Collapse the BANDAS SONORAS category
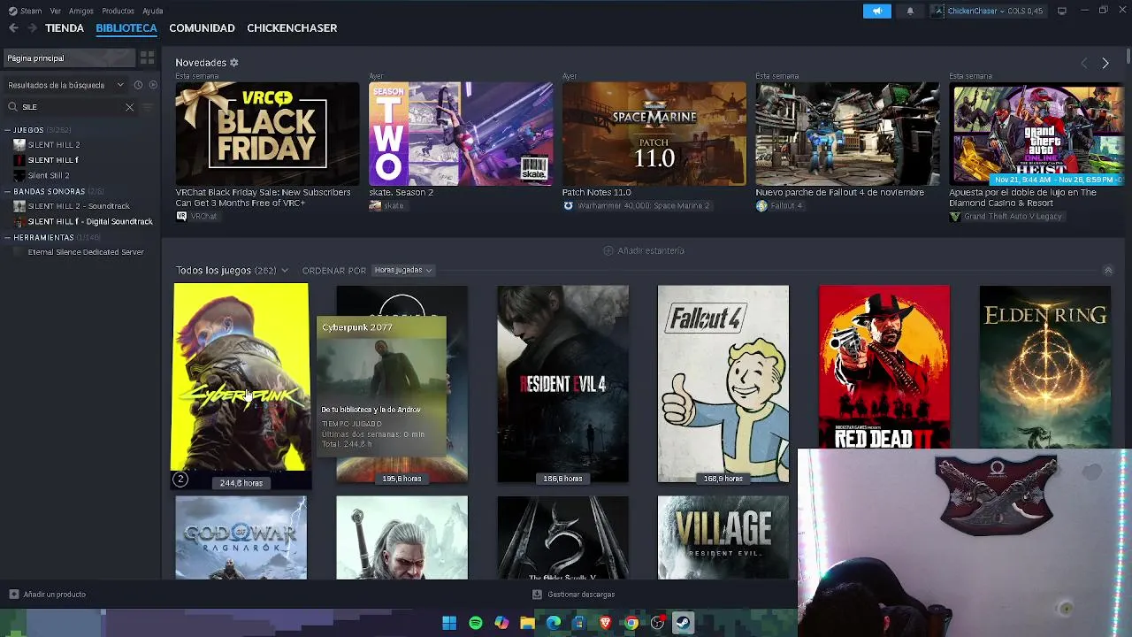 click(7, 191)
